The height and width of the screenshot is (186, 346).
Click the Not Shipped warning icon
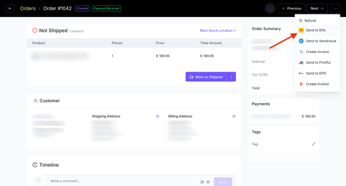coord(35,30)
